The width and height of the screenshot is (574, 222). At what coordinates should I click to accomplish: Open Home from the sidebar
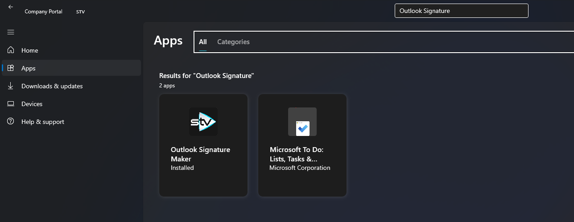click(71, 50)
